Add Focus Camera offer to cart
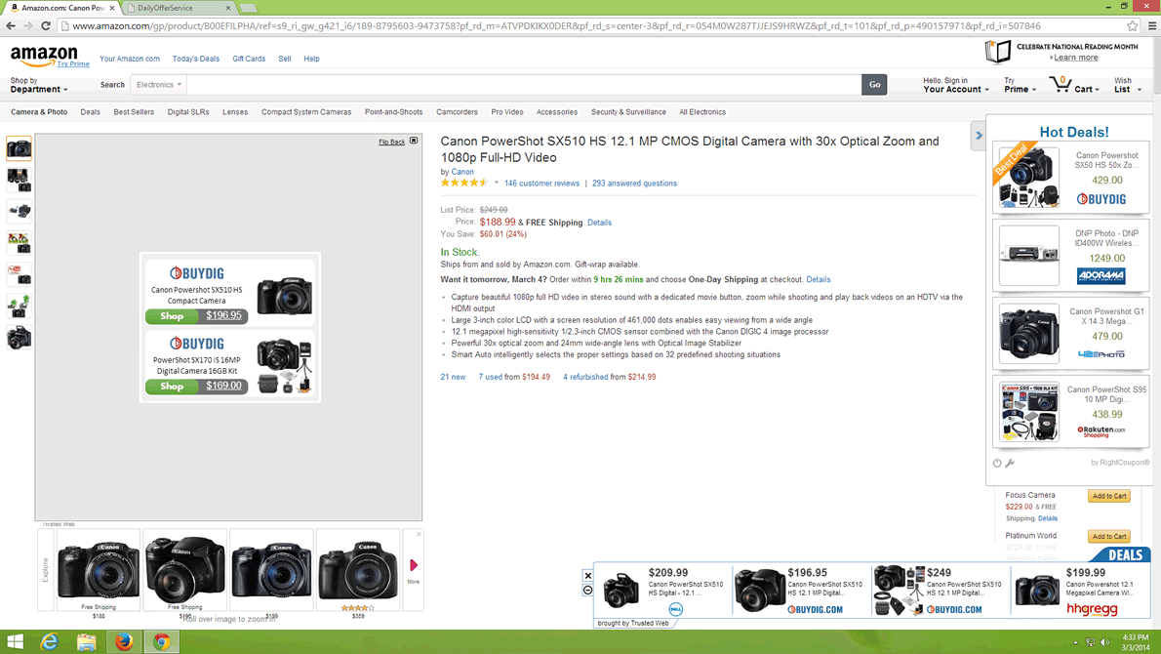1161x654 pixels. pyautogui.click(x=1108, y=496)
